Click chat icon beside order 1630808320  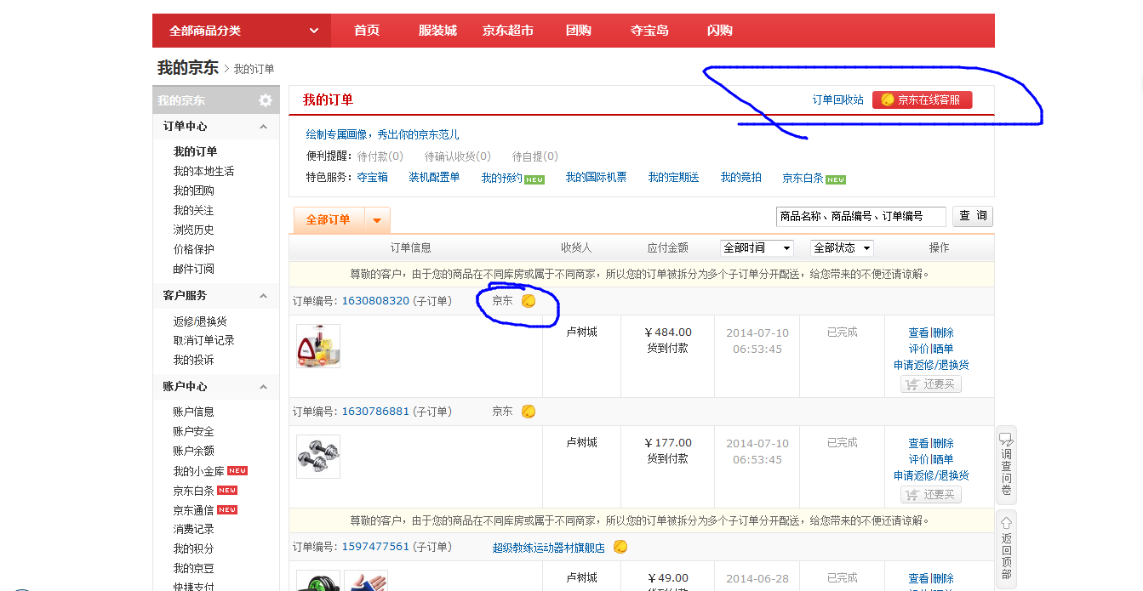pos(529,301)
